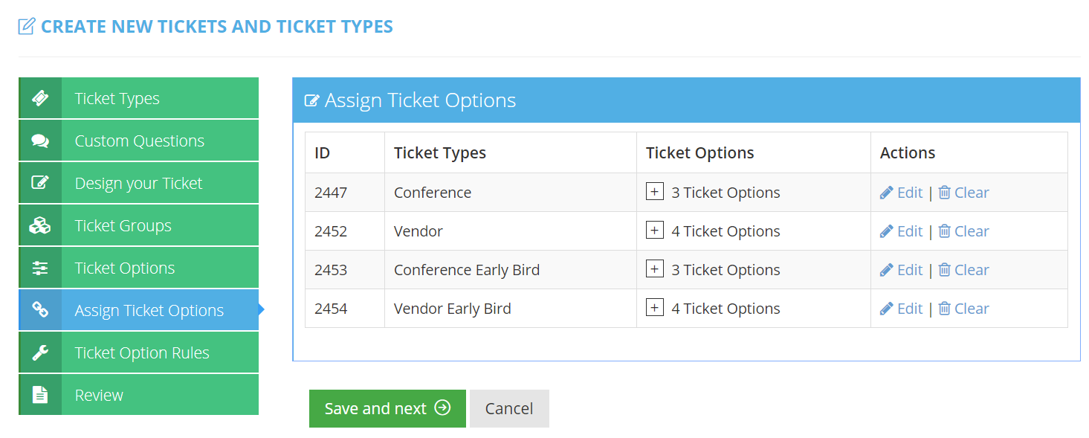
Task: Click the ticket icon beside Ticket Types
Action: point(40,98)
